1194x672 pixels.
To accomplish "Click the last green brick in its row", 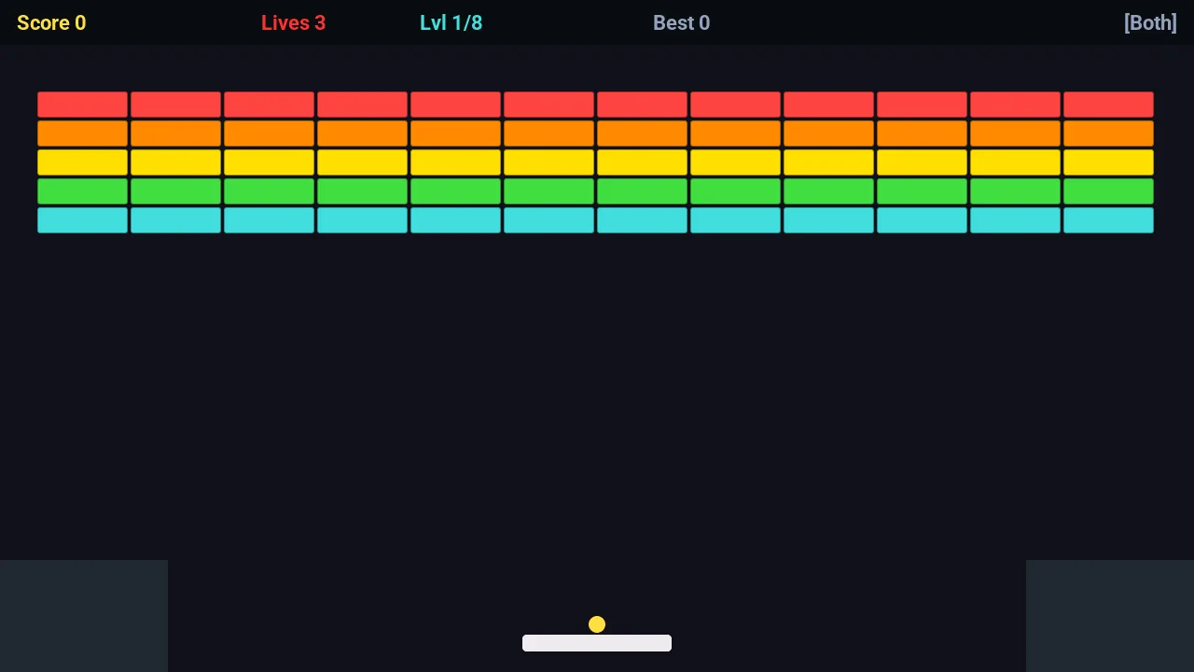I will [x=1108, y=191].
